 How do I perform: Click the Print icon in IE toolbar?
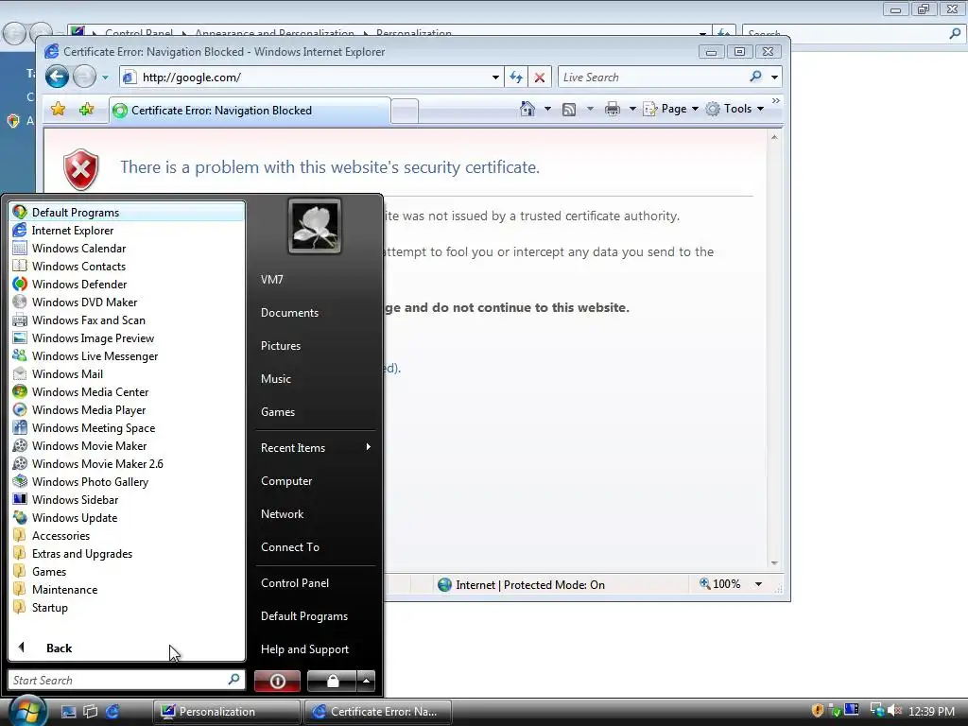pos(613,110)
